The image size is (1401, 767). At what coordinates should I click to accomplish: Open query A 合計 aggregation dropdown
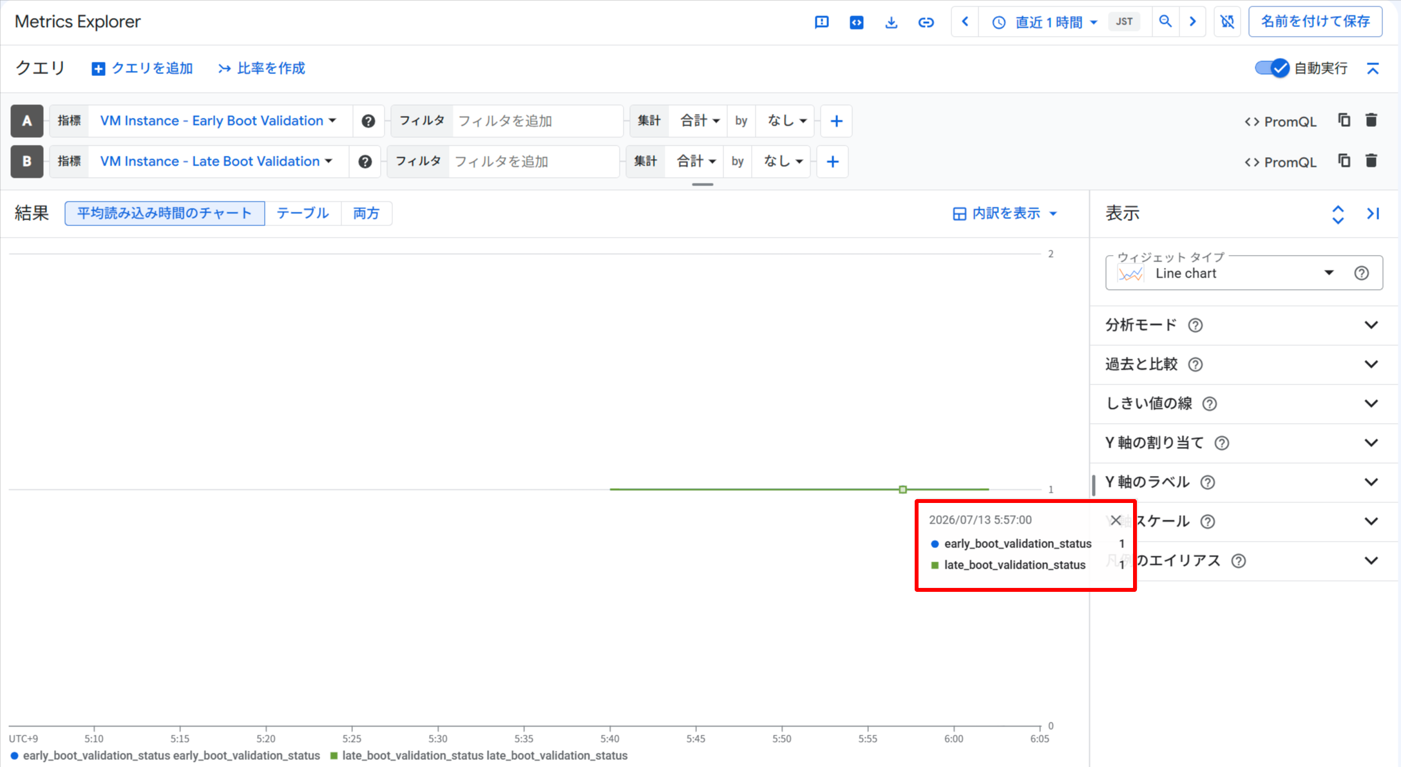point(700,121)
